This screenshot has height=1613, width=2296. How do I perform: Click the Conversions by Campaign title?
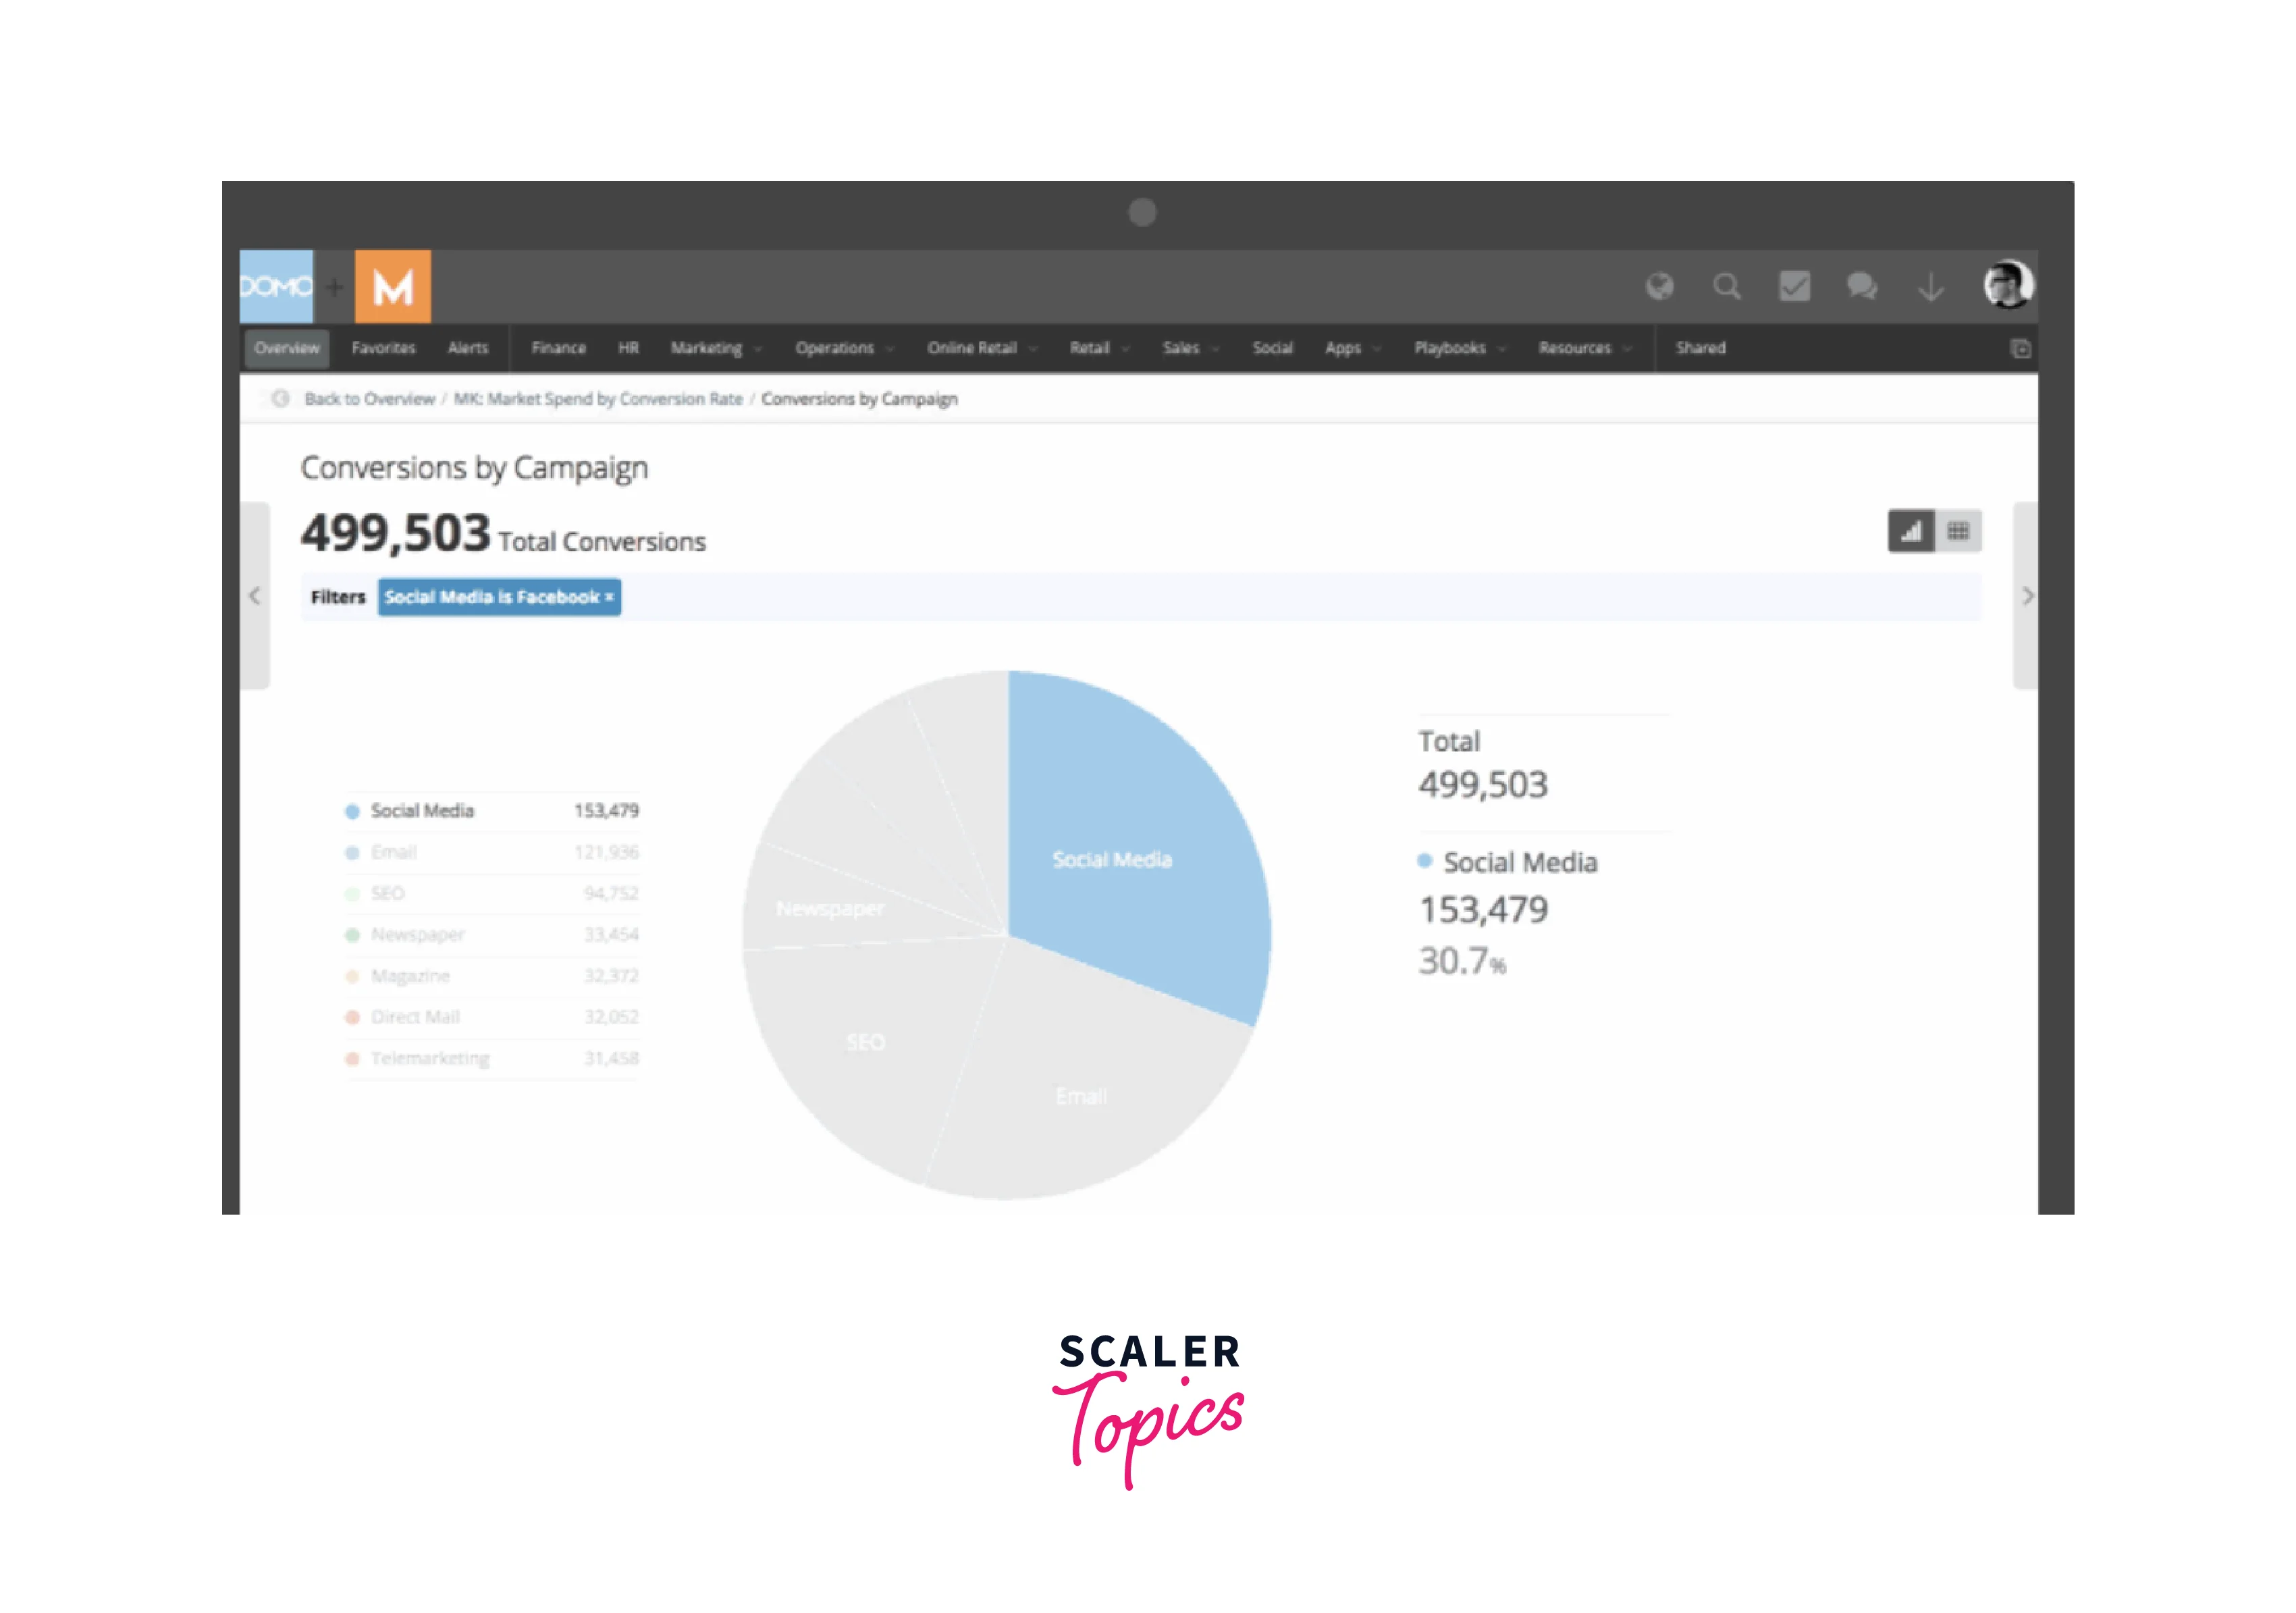tap(474, 468)
